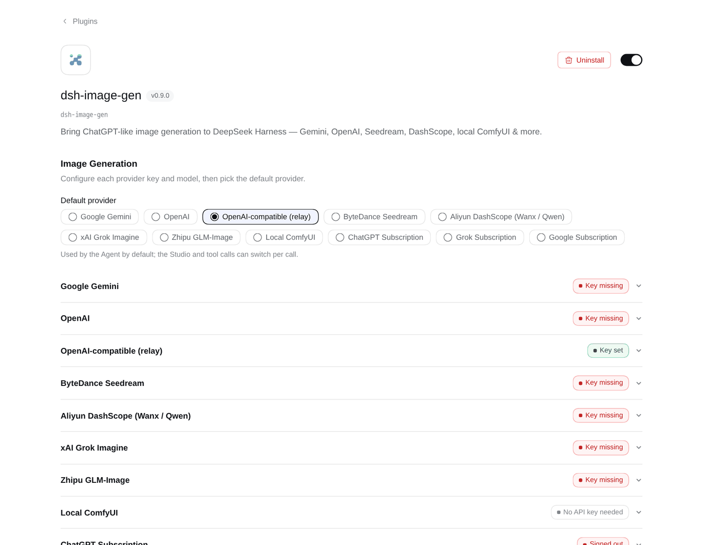Expand the ByteDance Seedream section chevron
Viewport: 703px width, 545px height.
[639, 383]
